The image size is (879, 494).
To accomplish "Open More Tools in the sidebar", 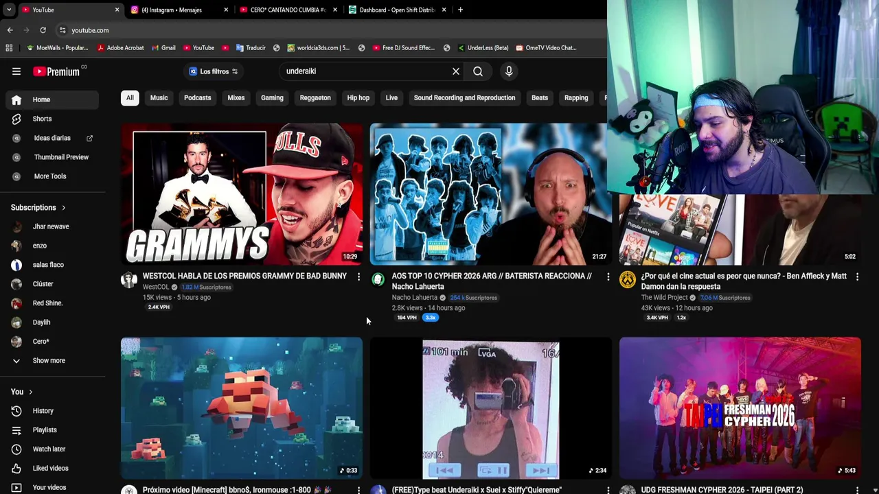I will pos(52,176).
